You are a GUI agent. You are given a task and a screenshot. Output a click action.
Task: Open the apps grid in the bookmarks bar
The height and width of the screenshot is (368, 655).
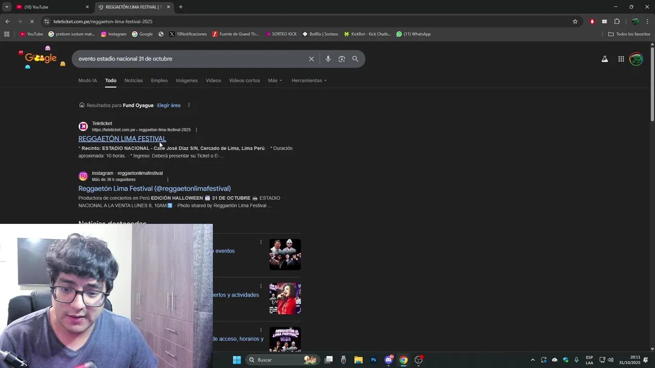tap(7, 34)
